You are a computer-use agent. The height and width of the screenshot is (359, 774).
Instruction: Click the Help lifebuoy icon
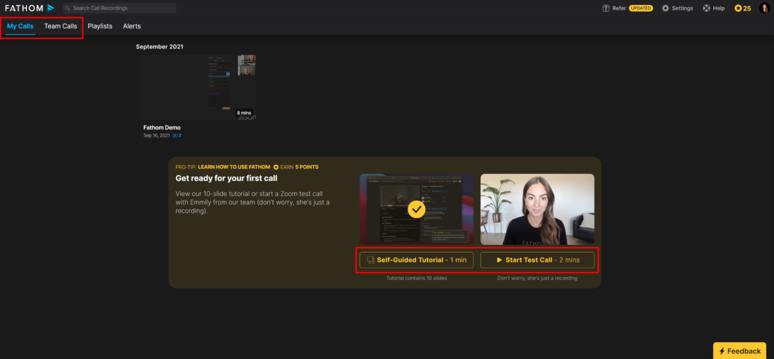click(x=706, y=8)
